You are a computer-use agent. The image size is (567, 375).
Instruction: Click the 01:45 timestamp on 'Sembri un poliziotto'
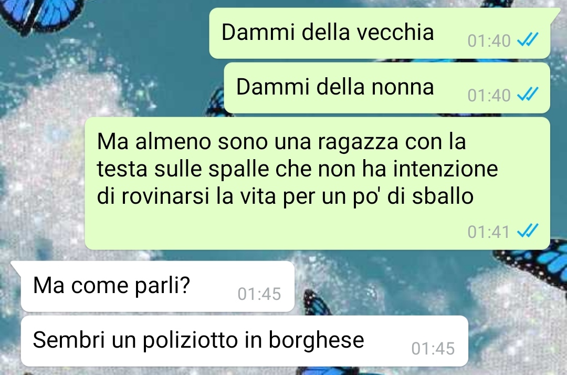(x=433, y=349)
